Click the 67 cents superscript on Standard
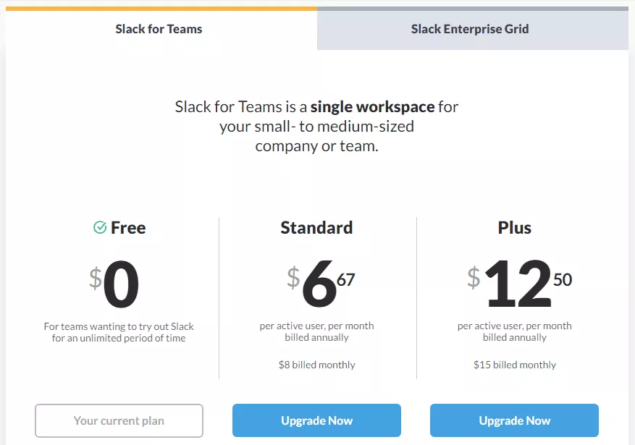This screenshot has width=635, height=445. (x=346, y=279)
